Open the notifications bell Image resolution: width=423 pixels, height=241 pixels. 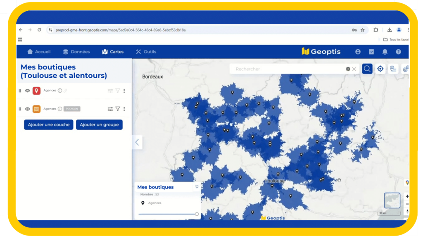click(x=385, y=52)
